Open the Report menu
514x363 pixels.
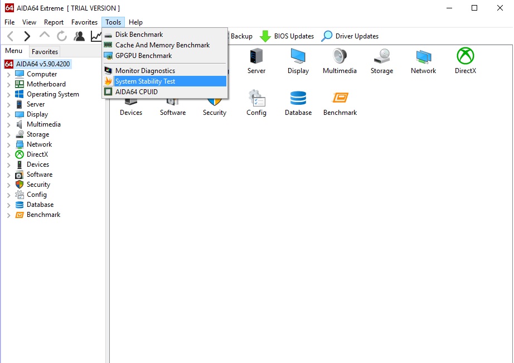pos(54,22)
